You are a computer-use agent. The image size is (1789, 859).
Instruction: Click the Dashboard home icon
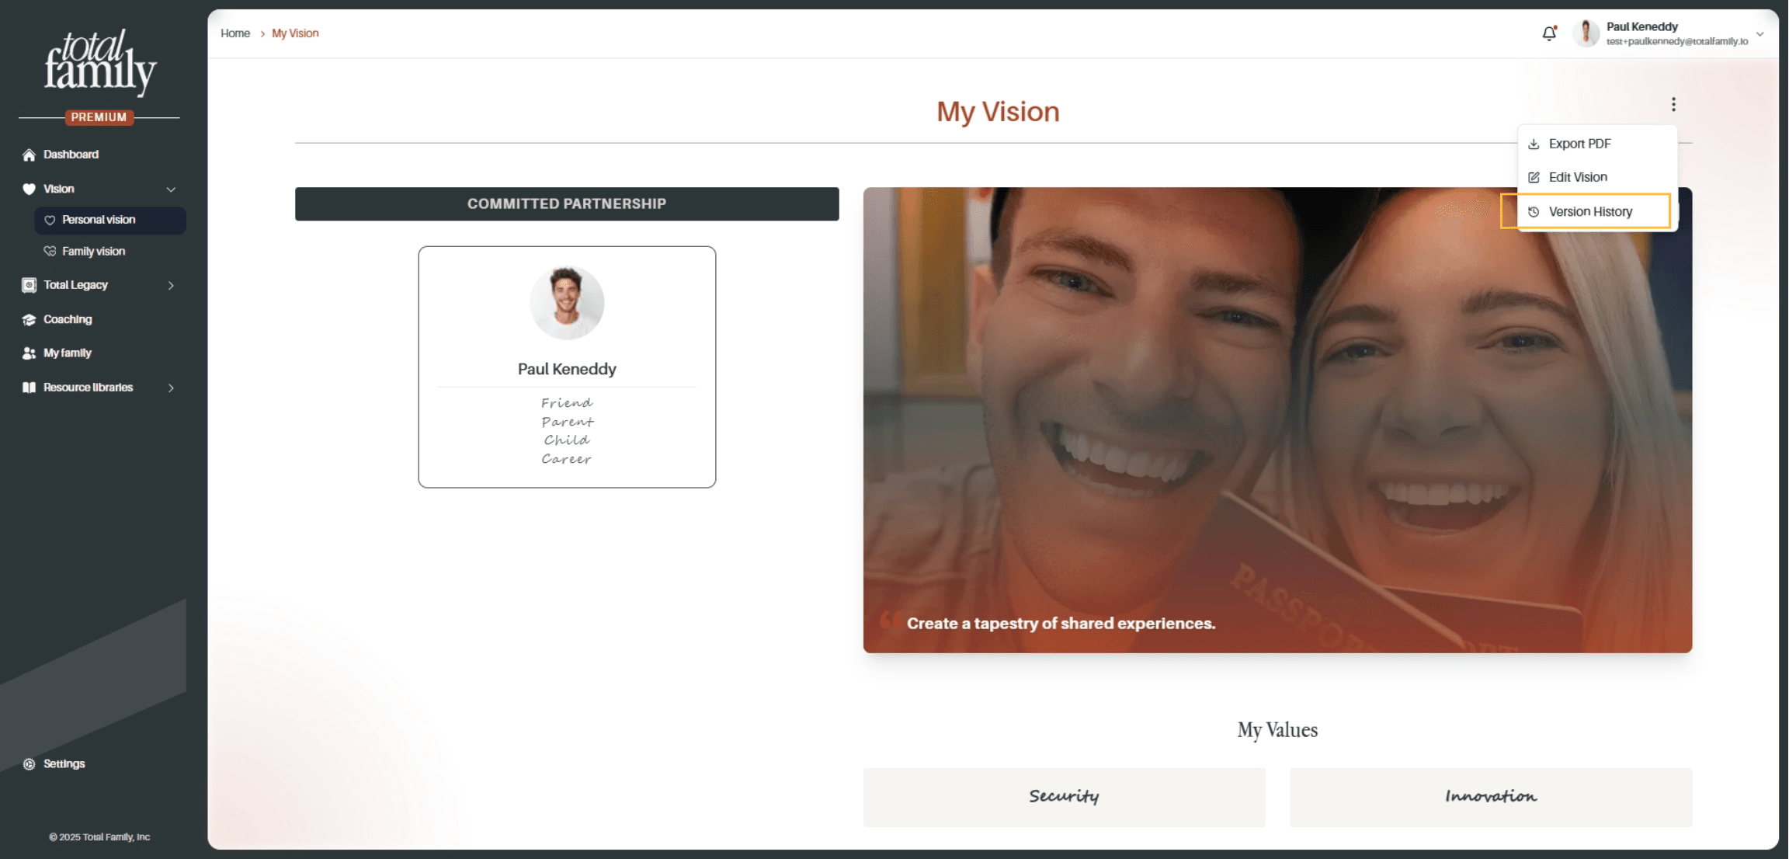29,155
